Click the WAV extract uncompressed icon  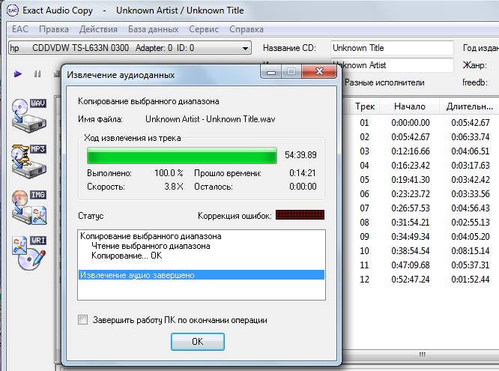tap(29, 115)
